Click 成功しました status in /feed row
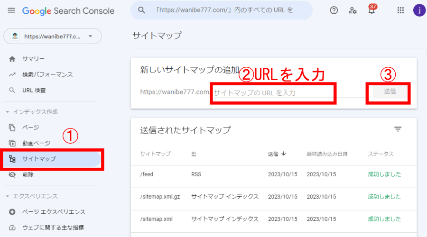427x237 pixels. tap(384, 174)
